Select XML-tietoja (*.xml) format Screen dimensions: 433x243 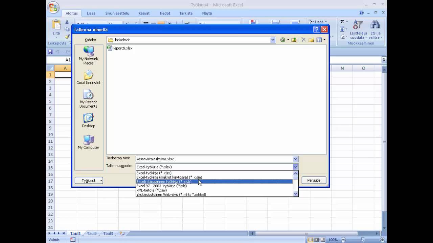point(214,190)
